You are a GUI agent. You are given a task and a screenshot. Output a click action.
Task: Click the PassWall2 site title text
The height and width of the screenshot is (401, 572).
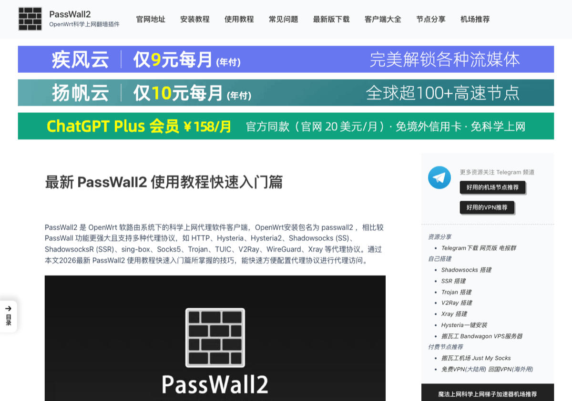coord(70,14)
